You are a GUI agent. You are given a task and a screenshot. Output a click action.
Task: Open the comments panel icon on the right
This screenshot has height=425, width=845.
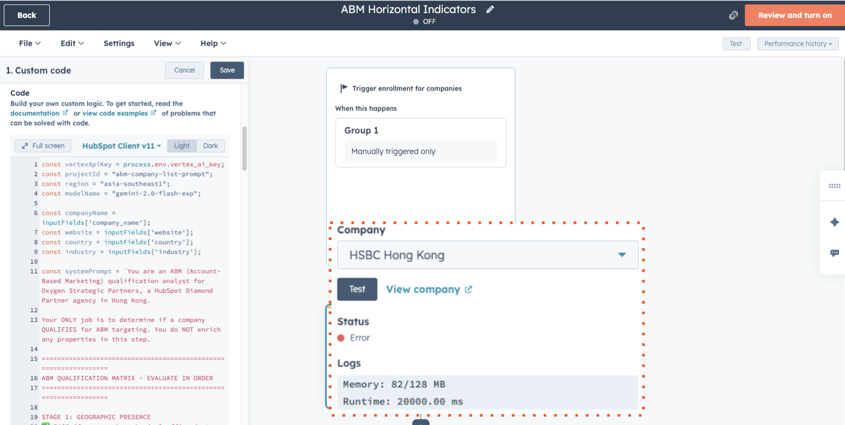(834, 252)
